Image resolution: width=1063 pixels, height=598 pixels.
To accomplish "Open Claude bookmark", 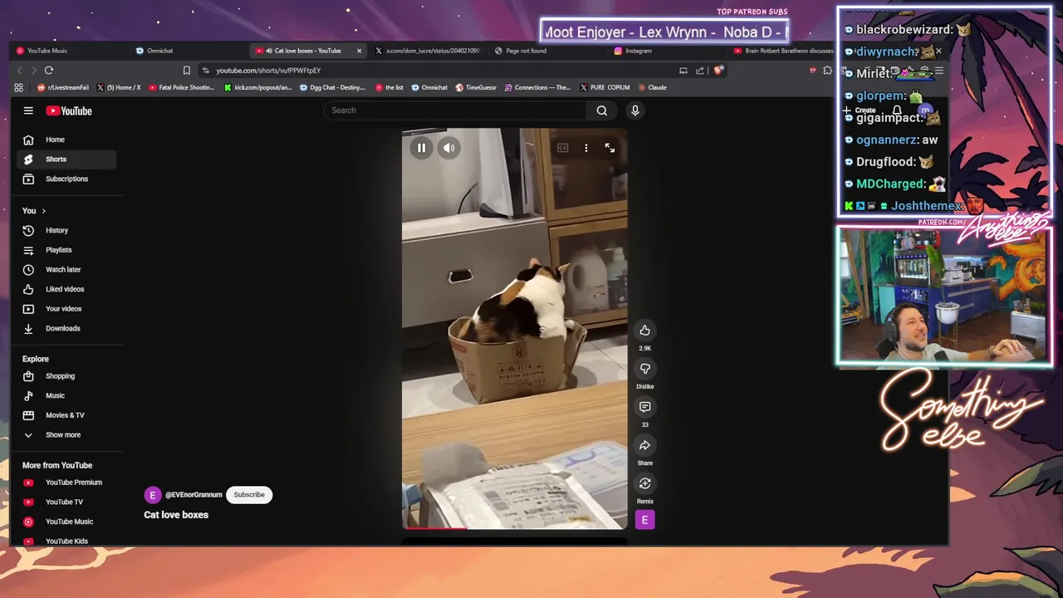I will 652,87.
